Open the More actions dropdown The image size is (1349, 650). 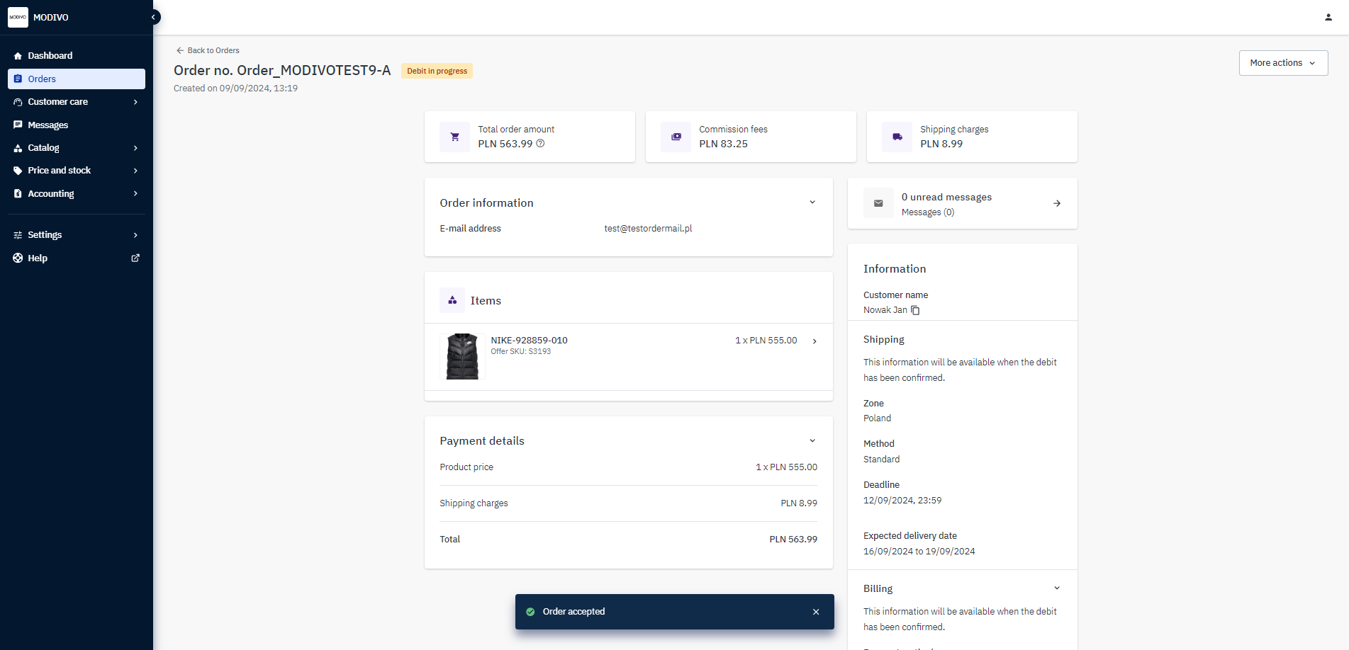(x=1282, y=63)
